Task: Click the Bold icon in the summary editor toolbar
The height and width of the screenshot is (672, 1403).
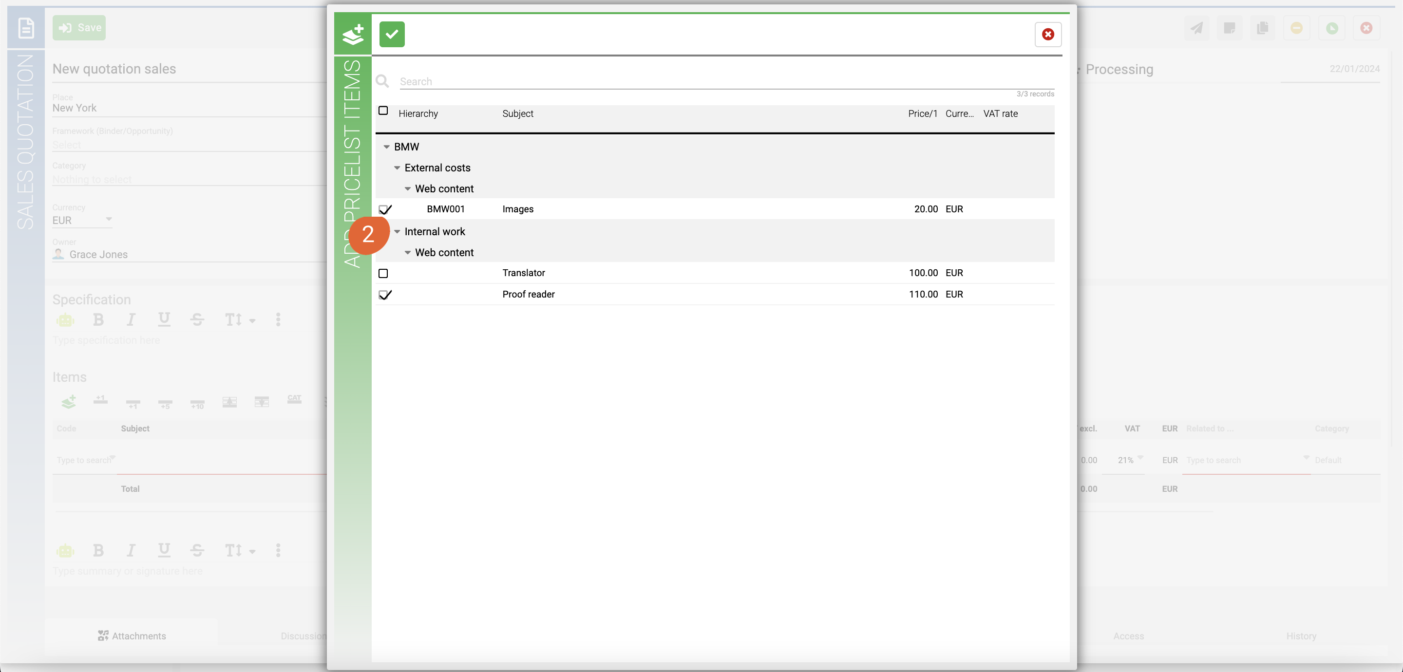Action: point(98,551)
